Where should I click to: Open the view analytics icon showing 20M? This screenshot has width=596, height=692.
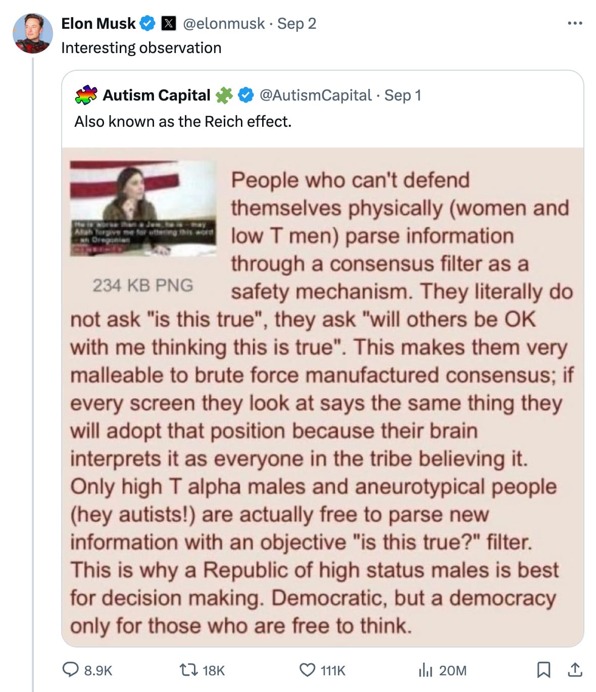coord(426,670)
